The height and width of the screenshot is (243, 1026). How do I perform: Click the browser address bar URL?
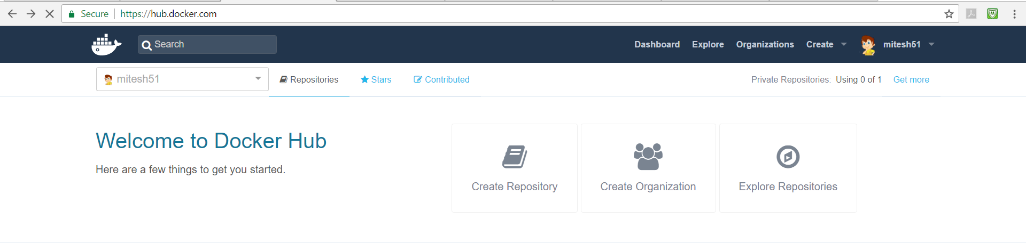[x=168, y=14]
